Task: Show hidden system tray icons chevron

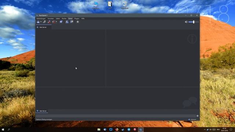Action: pos(205,129)
